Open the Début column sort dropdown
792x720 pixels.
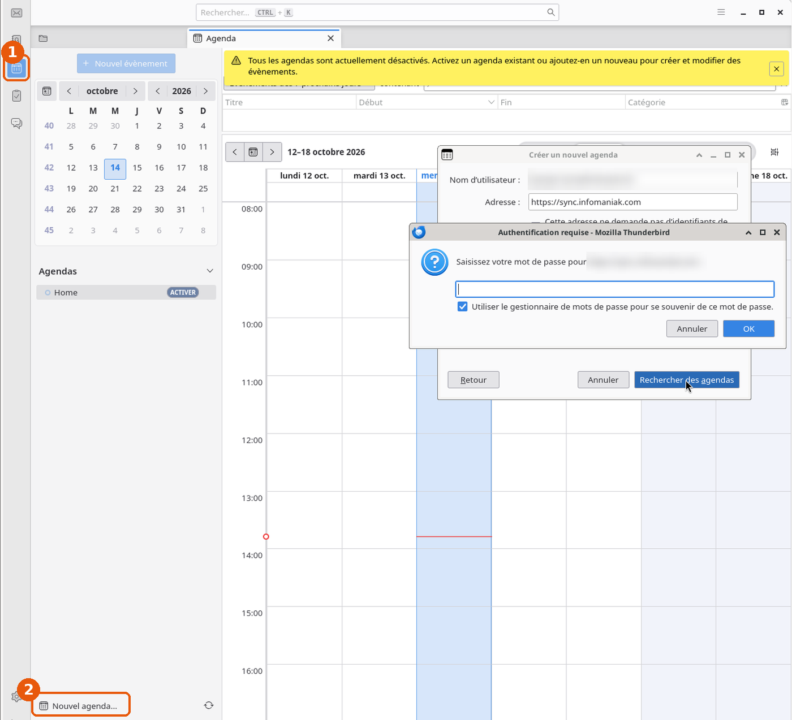point(490,102)
